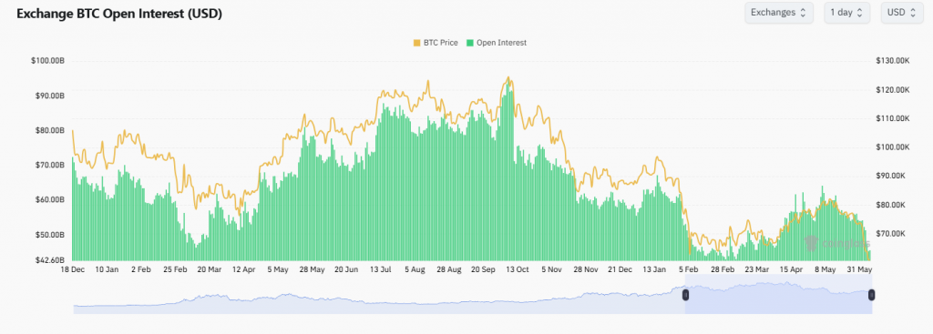Click the '$100.00B' left axis label

coord(48,61)
